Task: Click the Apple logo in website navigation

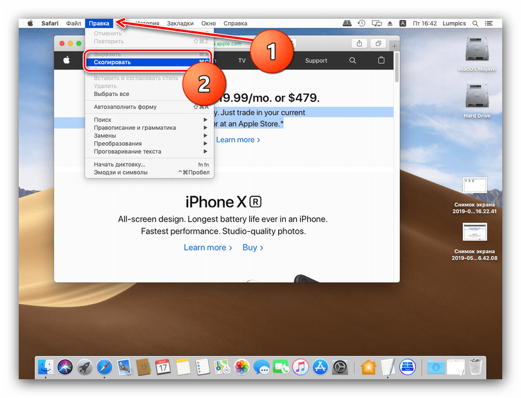Action: 67,61
